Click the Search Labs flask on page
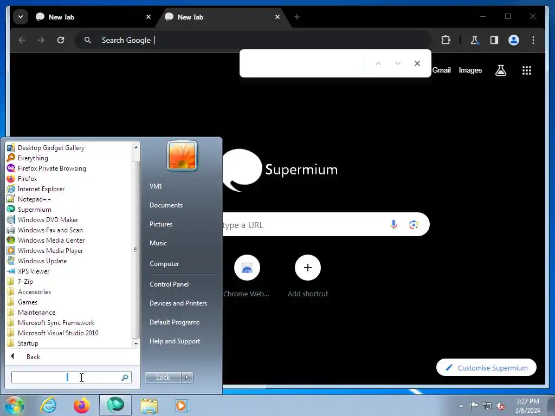The width and height of the screenshot is (555, 416). point(500,70)
